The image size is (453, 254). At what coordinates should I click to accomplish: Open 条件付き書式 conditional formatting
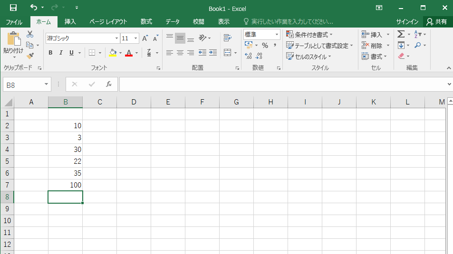tap(309, 35)
